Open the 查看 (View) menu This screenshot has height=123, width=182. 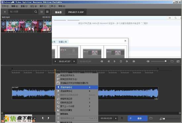[x=24, y=6]
